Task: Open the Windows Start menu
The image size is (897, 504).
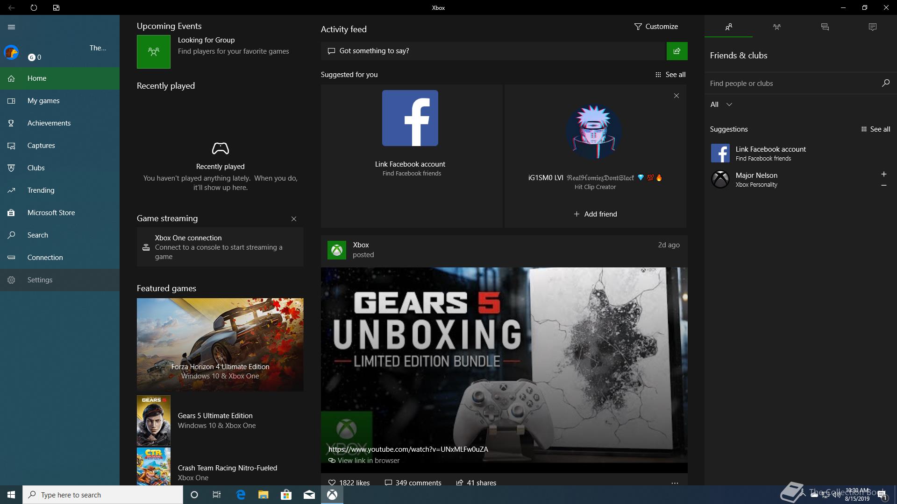Action: click(x=11, y=495)
